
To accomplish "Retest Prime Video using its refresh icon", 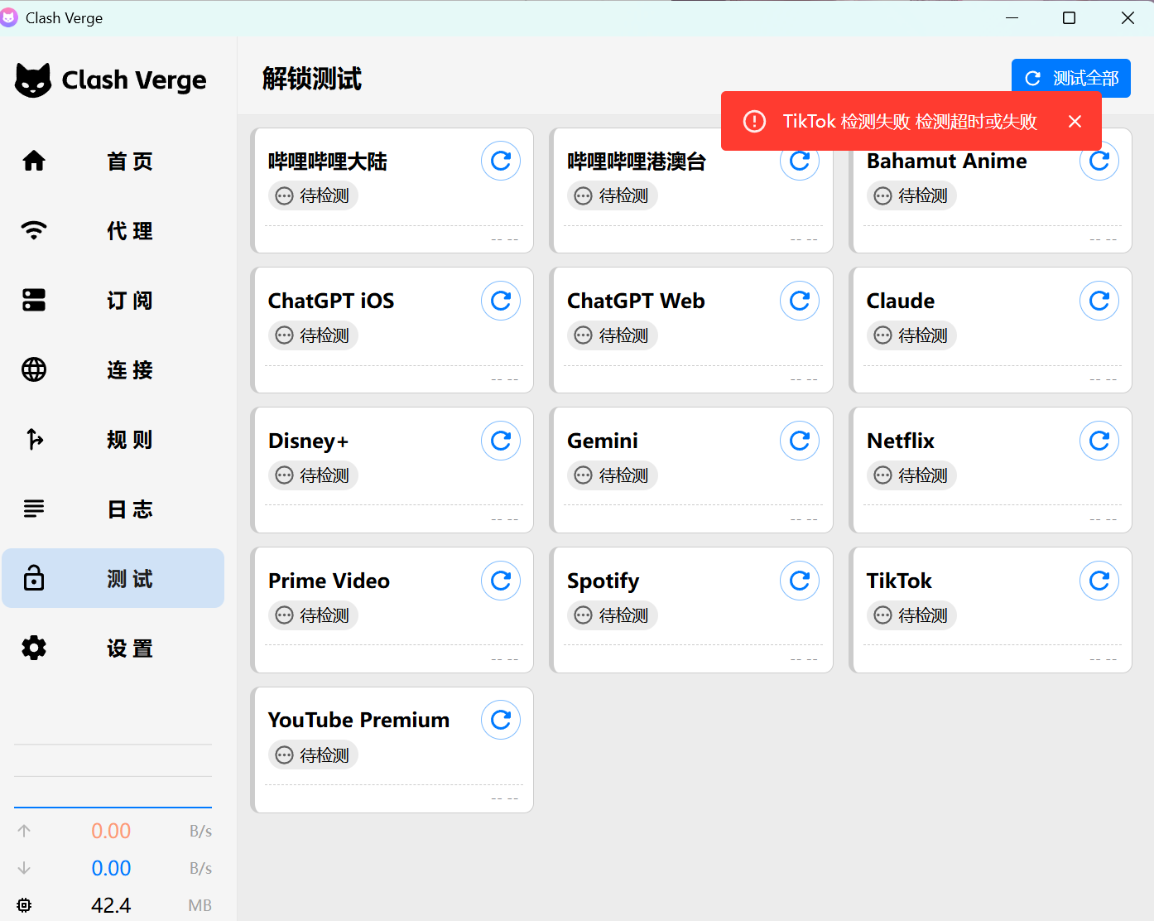I will click(501, 581).
